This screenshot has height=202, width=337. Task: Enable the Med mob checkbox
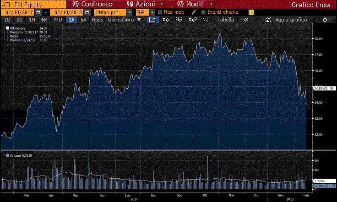(x=160, y=12)
